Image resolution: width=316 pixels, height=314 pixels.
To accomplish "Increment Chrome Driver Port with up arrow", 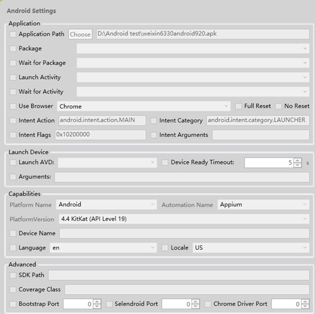I will pyautogui.click(x=305, y=301).
